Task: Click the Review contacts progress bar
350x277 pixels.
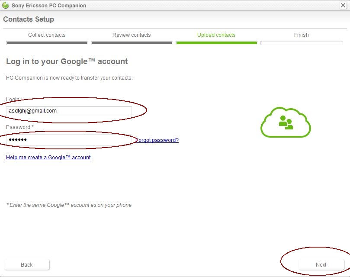Action: pyautogui.click(x=132, y=43)
